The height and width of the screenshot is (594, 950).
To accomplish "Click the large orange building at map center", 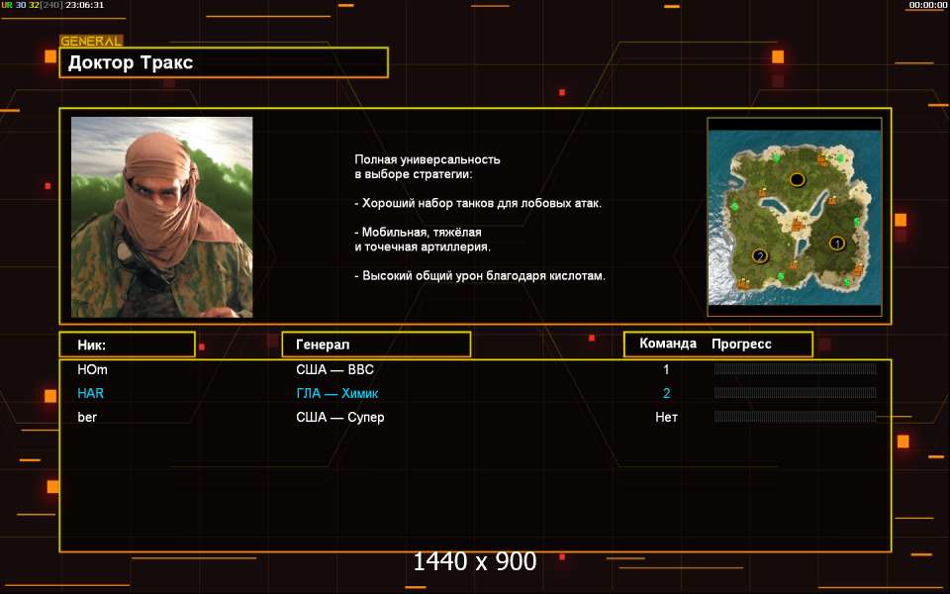I will point(798,226).
